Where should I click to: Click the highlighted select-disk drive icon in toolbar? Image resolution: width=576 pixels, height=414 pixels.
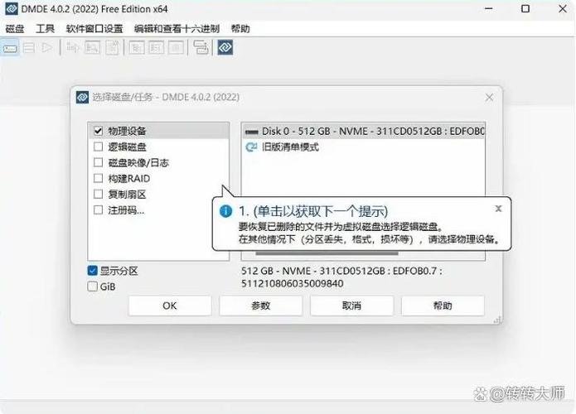(x=10, y=48)
